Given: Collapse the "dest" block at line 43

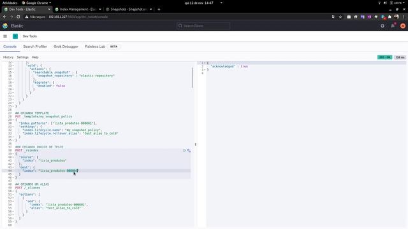Looking at the screenshot, I should point(13,167).
